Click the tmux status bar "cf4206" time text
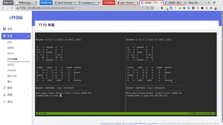Viewport: 223px width, 125px height. 202,114
